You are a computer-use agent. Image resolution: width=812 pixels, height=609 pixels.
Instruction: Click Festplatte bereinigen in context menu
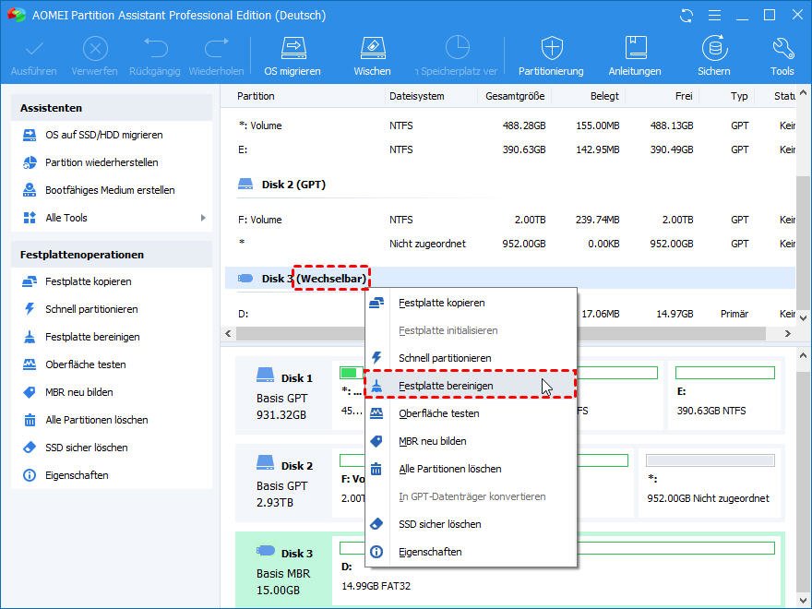click(471, 386)
